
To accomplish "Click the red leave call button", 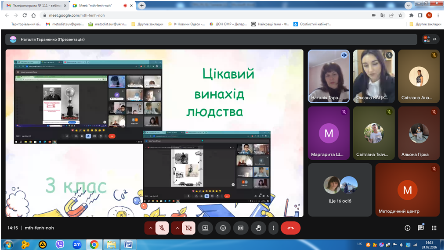I will 290,228.
